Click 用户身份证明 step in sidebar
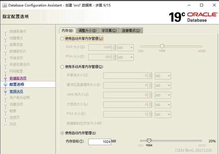This screenshot has width=219, height=154. point(20,98)
